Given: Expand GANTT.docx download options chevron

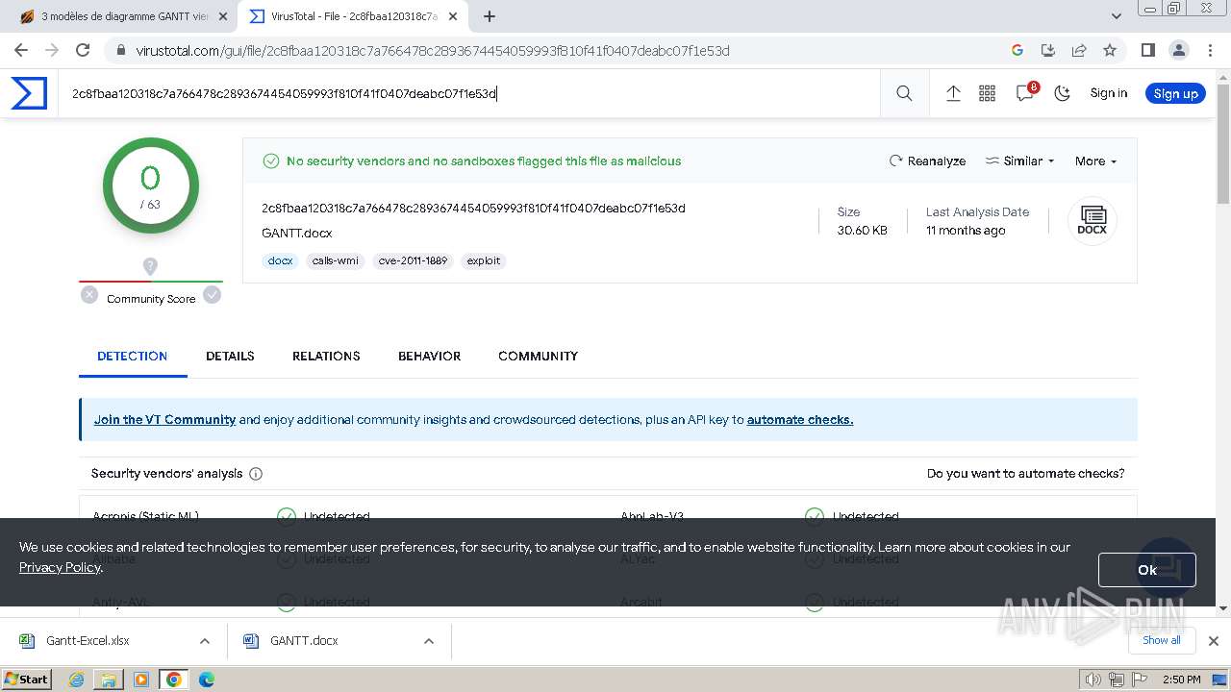Looking at the screenshot, I should pyautogui.click(x=429, y=641).
